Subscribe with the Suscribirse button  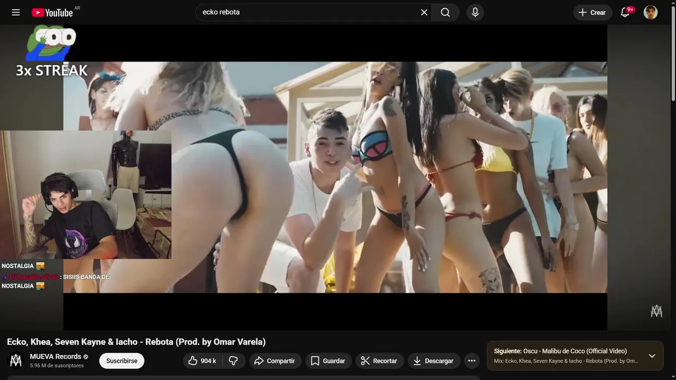121,360
